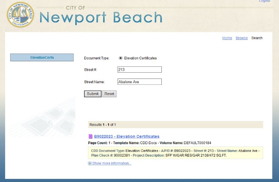
Task: Open the B9022023 - Elevation Certificates result
Action: pyautogui.click(x=127, y=137)
